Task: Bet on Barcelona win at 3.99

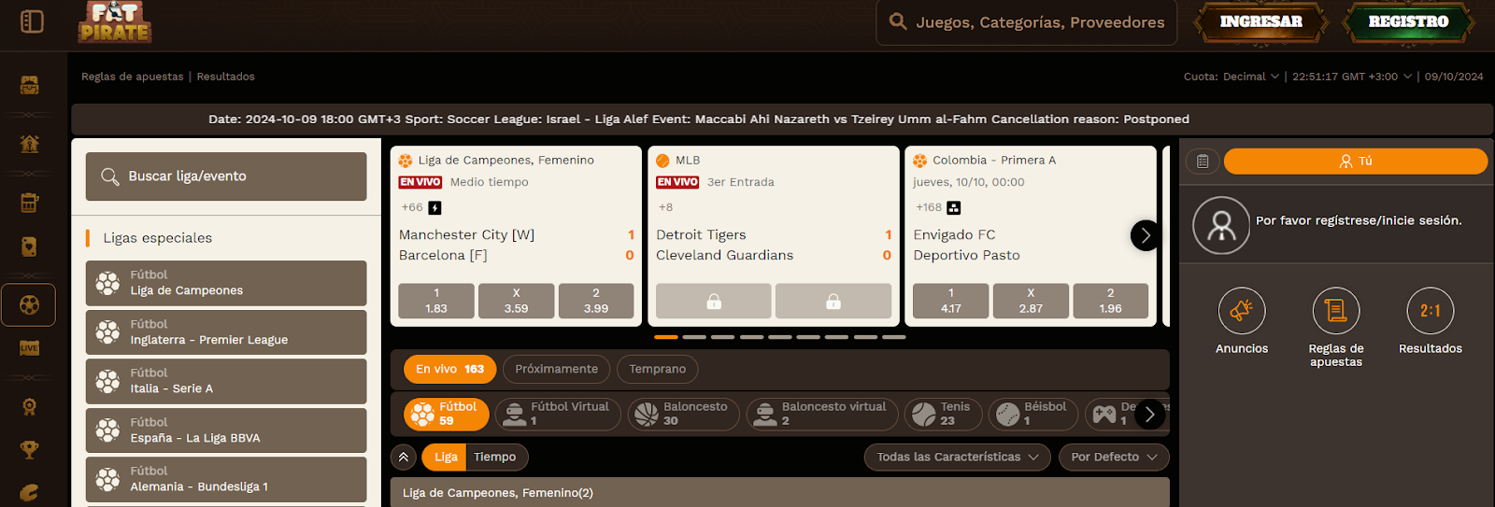Action: coord(596,302)
